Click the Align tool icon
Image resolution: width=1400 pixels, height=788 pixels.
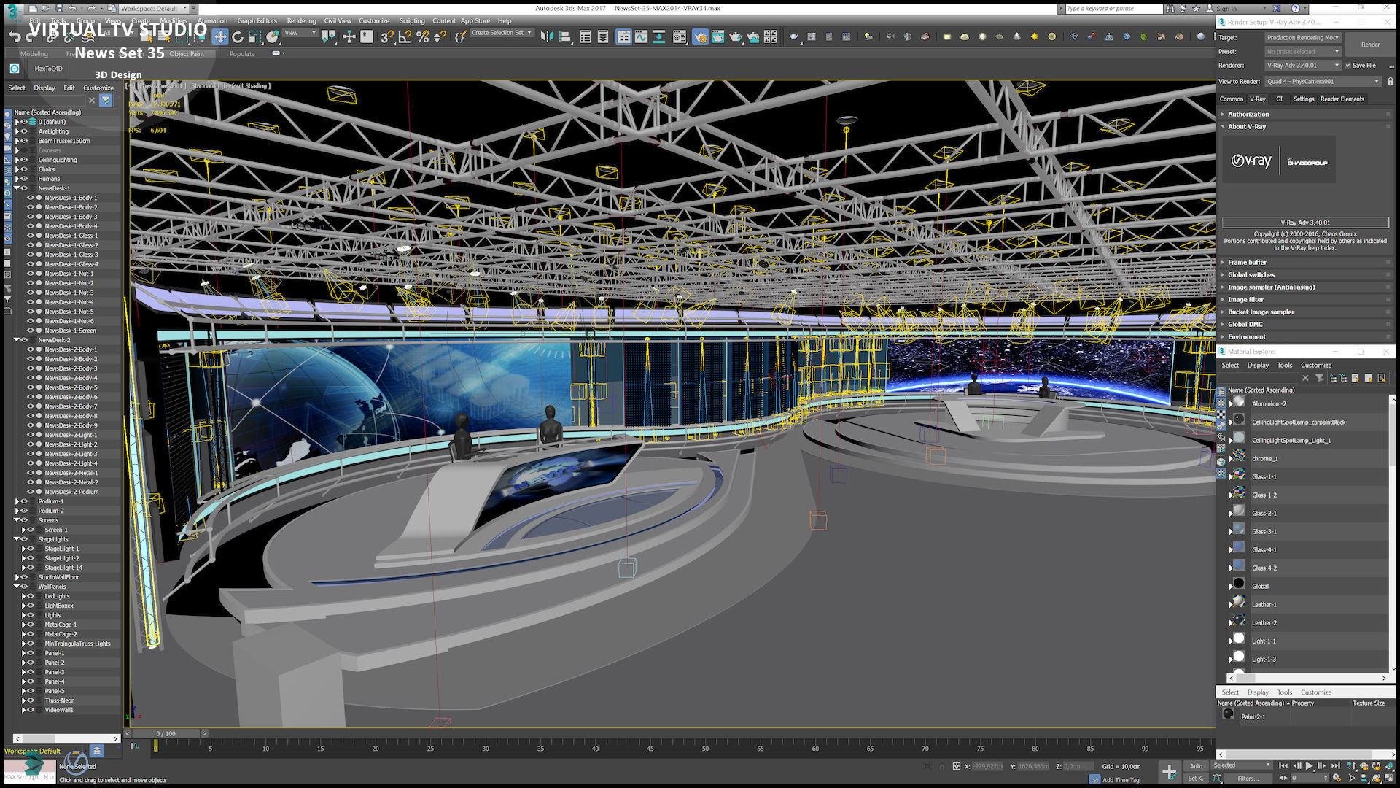(x=565, y=36)
